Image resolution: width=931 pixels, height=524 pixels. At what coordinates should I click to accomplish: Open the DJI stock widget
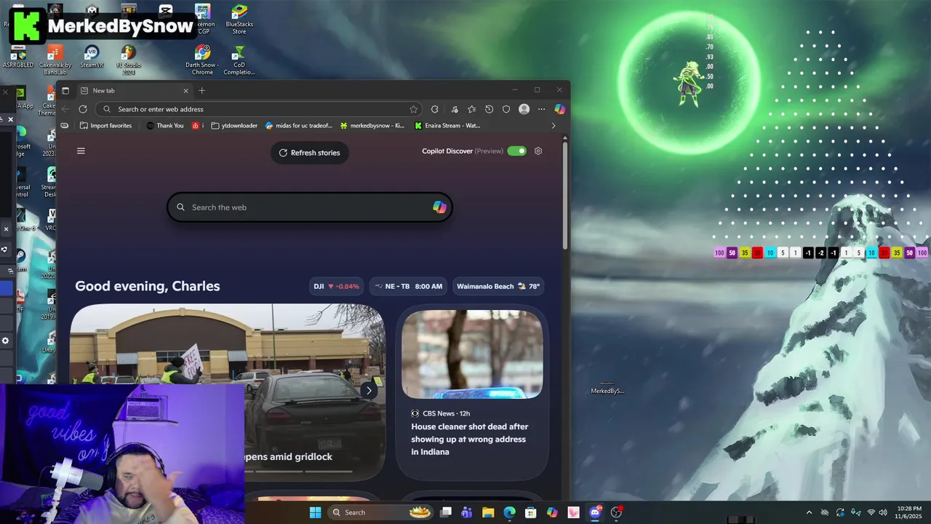337,286
